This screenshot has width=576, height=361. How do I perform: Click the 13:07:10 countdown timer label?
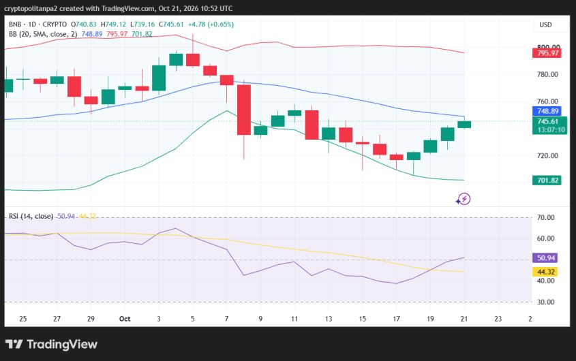(551, 129)
